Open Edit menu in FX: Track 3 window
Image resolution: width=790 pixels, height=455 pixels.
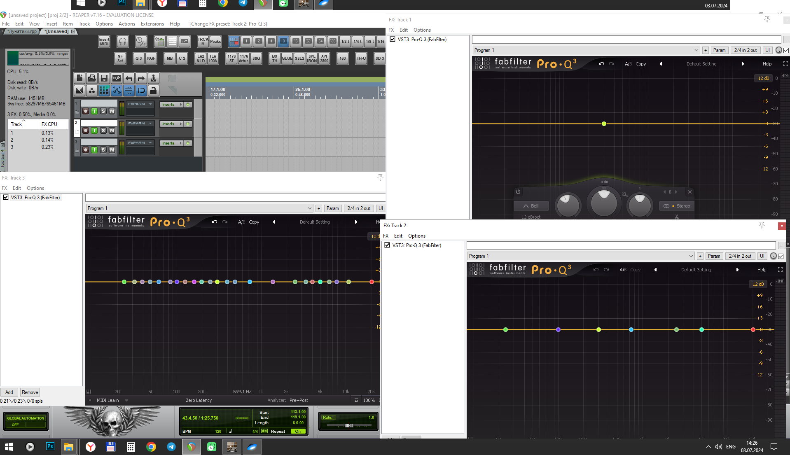(17, 188)
